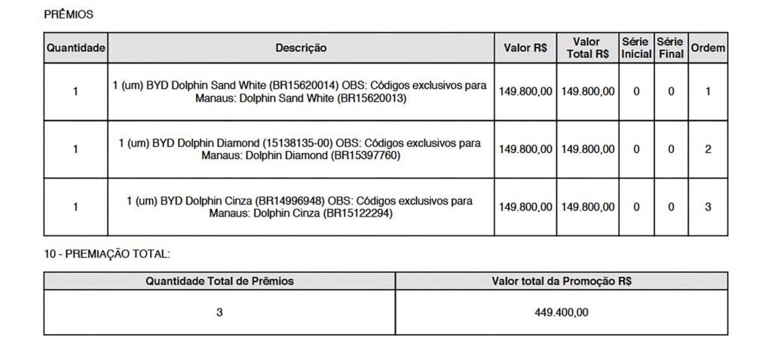
Task: Click the BYD Dolphin Sand White description
Action: [300, 91]
